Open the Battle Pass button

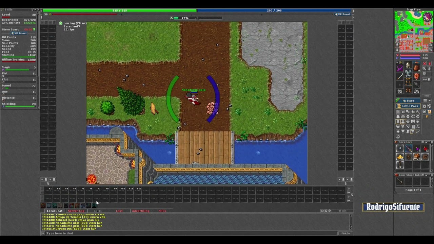[409, 106]
